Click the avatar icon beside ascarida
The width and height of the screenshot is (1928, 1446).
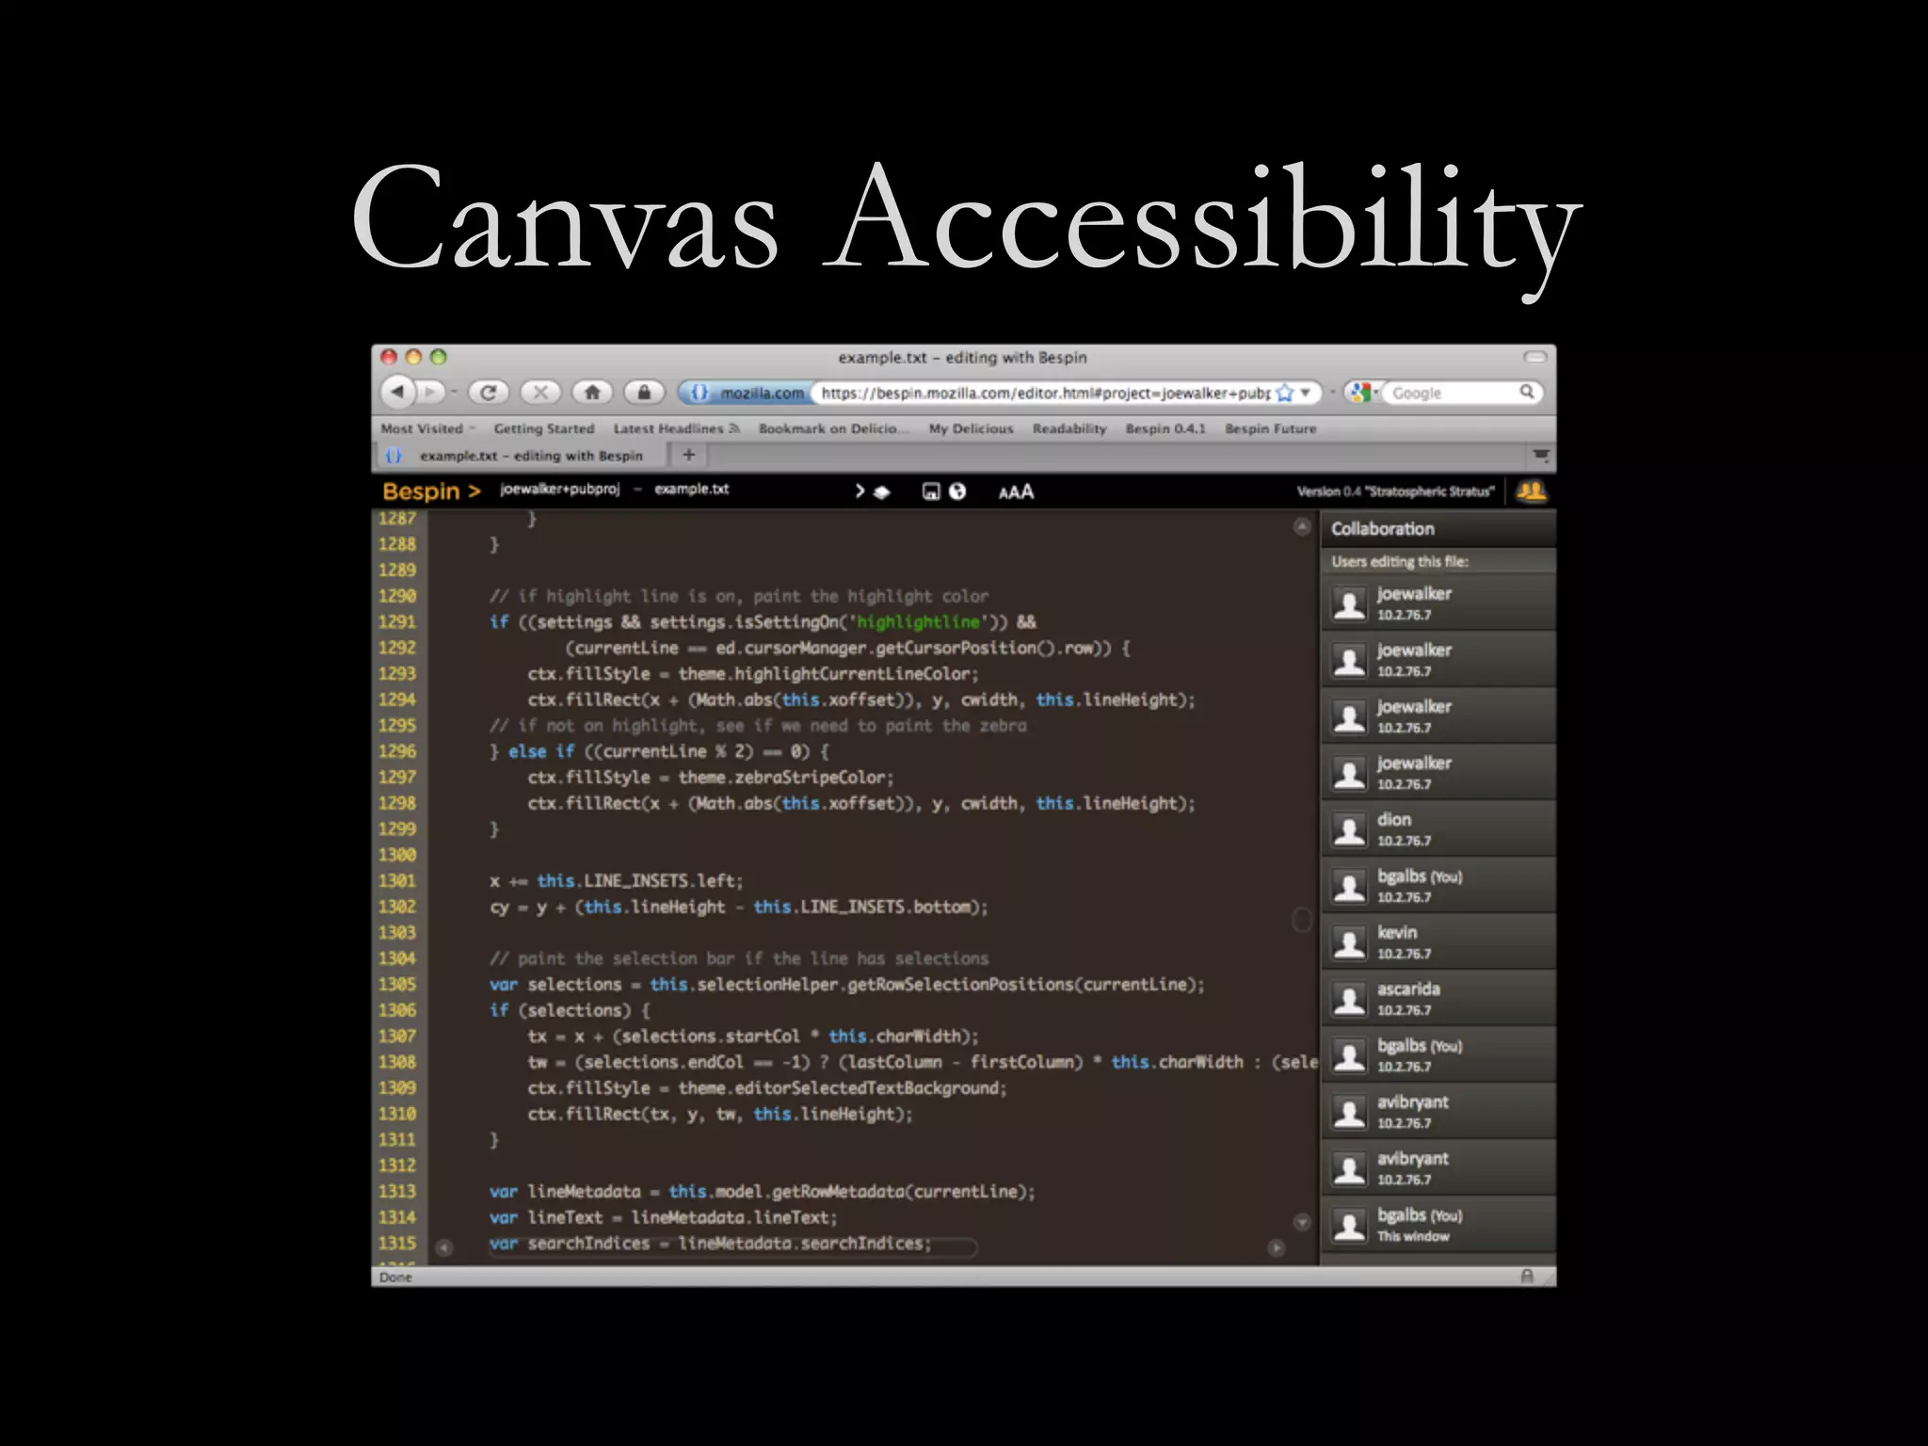(1349, 999)
